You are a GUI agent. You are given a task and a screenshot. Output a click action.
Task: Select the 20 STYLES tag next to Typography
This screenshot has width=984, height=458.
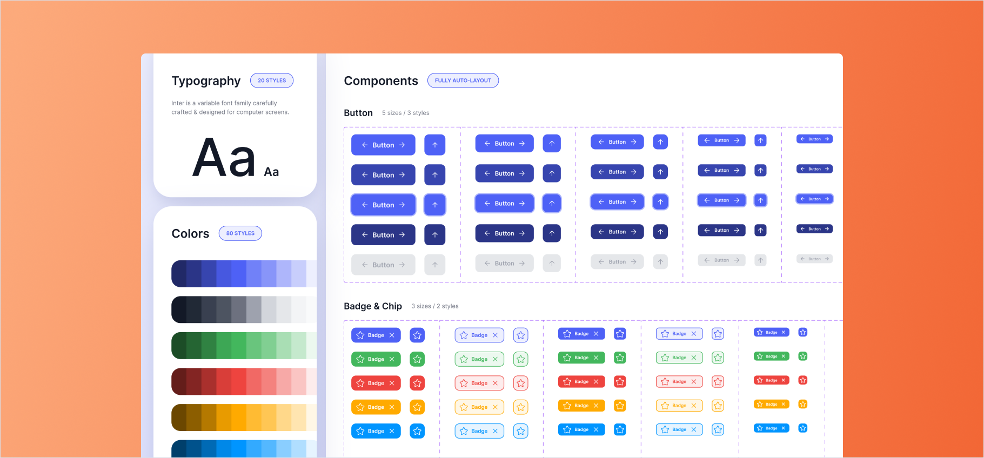(x=272, y=80)
